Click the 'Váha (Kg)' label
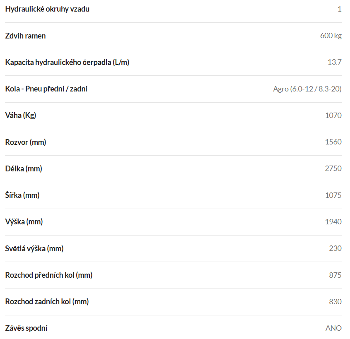Screen dimensions: 350x339 [x=21, y=115]
